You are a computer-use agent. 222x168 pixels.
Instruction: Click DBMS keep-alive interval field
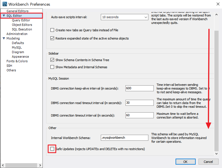139,88
